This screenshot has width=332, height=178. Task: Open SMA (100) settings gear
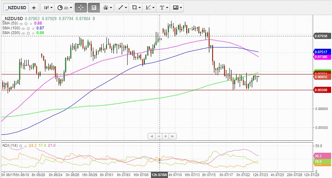pyautogui.click(x=28, y=29)
